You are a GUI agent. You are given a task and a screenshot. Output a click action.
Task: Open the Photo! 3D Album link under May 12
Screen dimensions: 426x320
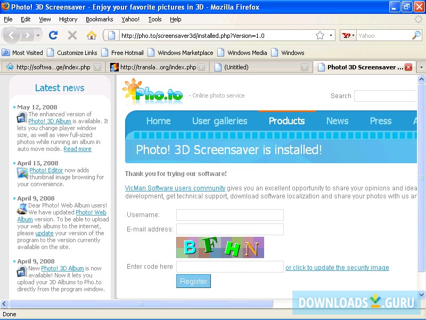[50, 121]
